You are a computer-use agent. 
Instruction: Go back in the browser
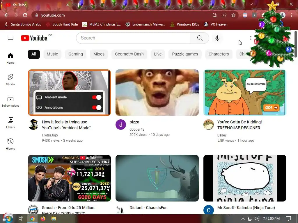tap(6, 15)
